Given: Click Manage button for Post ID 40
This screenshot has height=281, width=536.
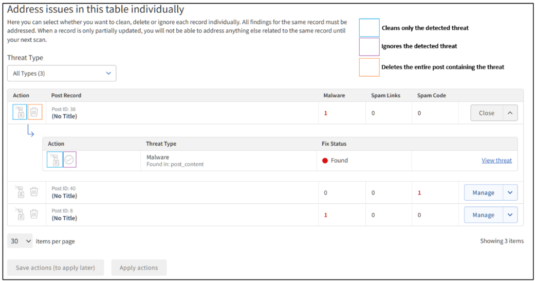Looking at the screenshot, I should pos(483,192).
